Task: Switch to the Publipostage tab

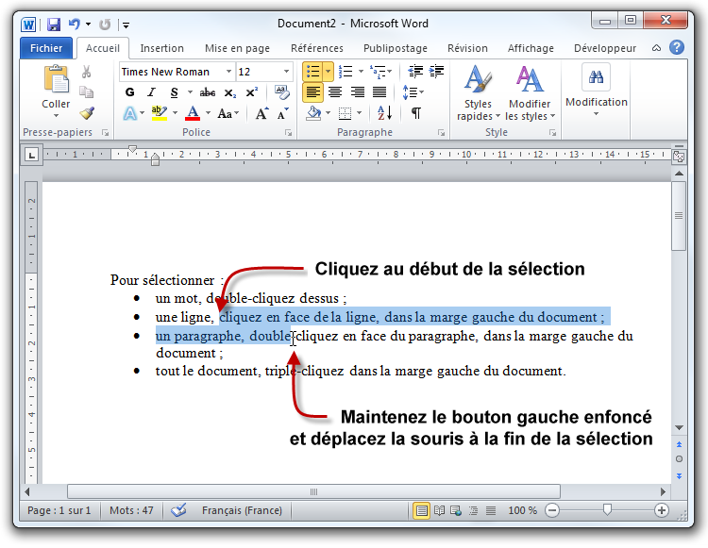Action: coord(396,48)
